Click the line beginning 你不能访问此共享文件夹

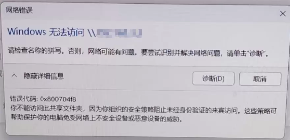143,111
